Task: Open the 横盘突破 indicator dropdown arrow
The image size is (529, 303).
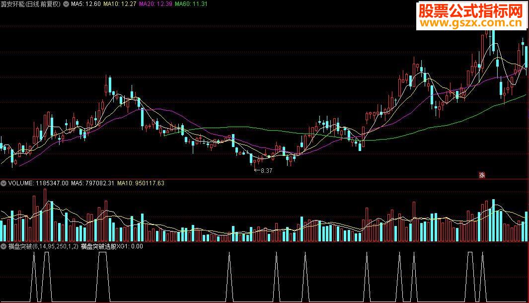Action: (3, 246)
